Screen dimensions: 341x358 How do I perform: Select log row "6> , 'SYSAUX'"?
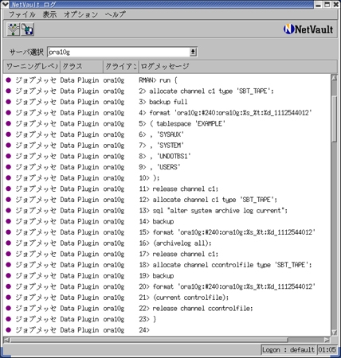coord(167,134)
